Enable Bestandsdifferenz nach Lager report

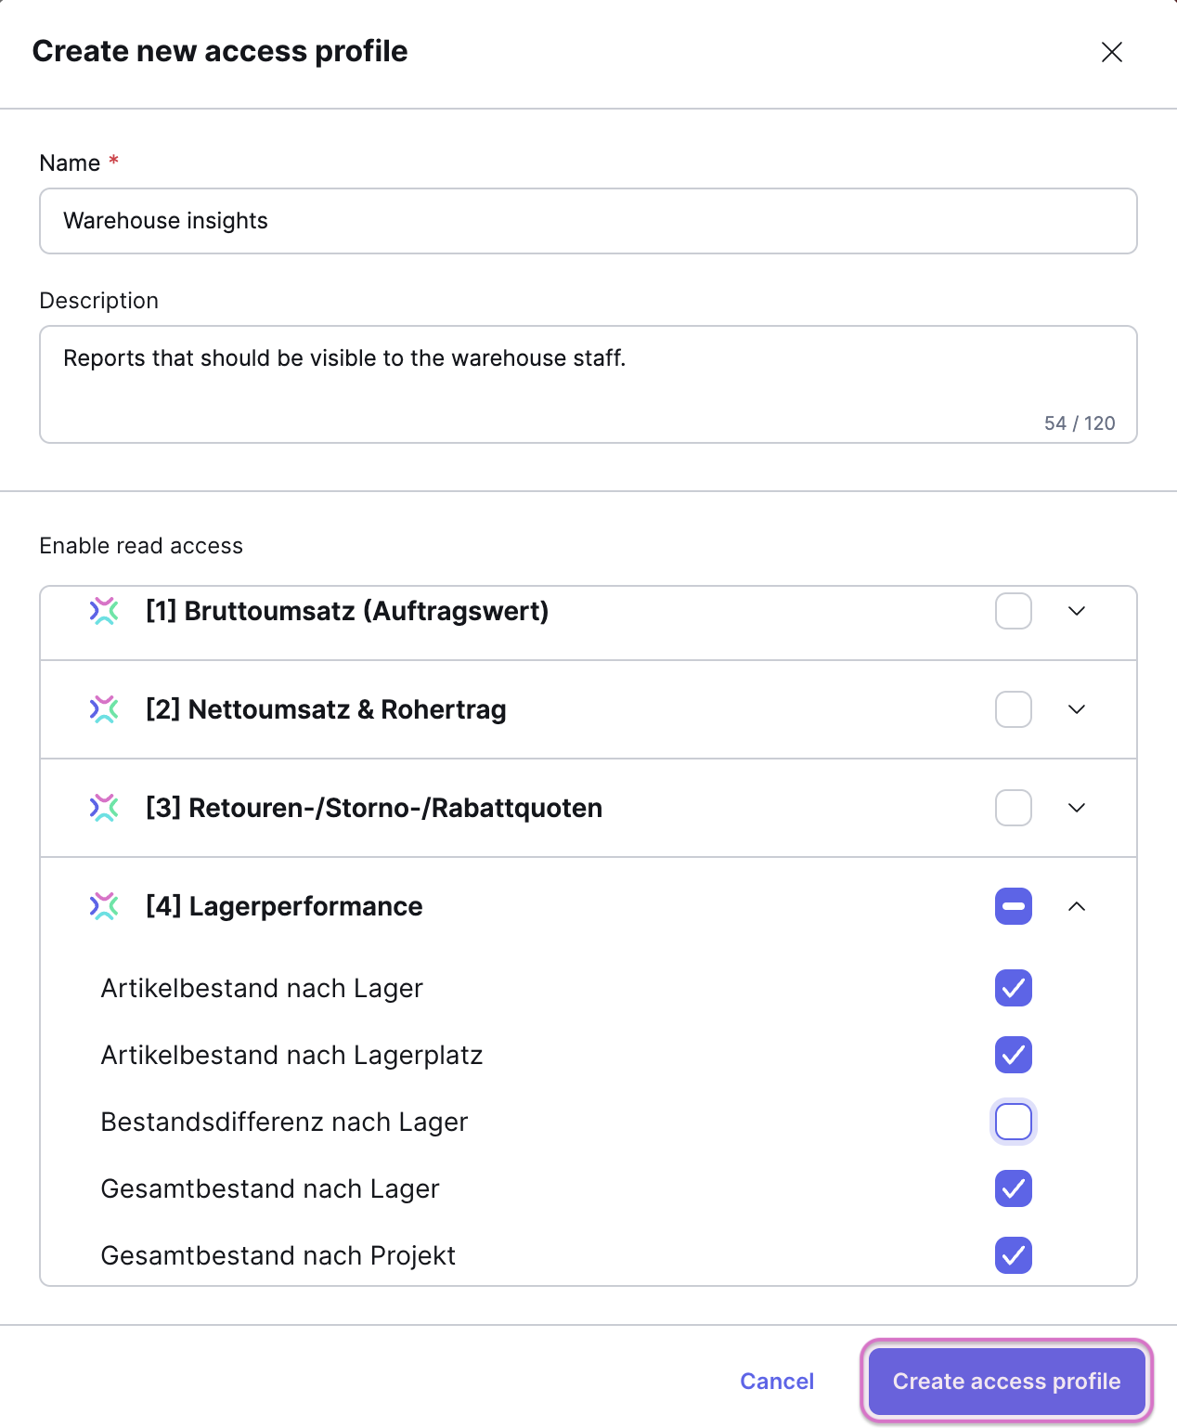coord(1013,1122)
